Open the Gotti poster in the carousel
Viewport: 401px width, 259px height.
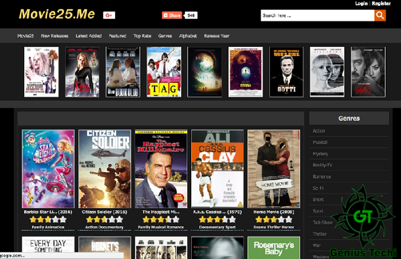pyautogui.click(x=287, y=72)
